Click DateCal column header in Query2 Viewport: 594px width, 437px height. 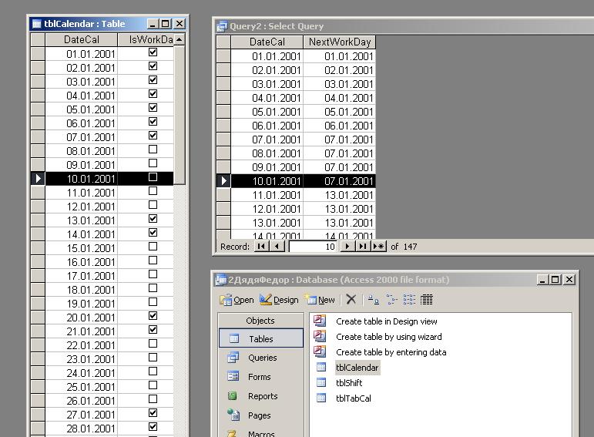click(x=267, y=42)
